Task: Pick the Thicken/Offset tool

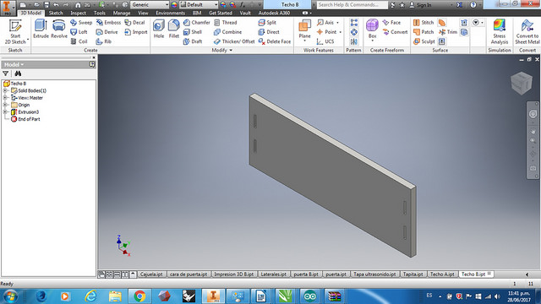Action: (234, 41)
